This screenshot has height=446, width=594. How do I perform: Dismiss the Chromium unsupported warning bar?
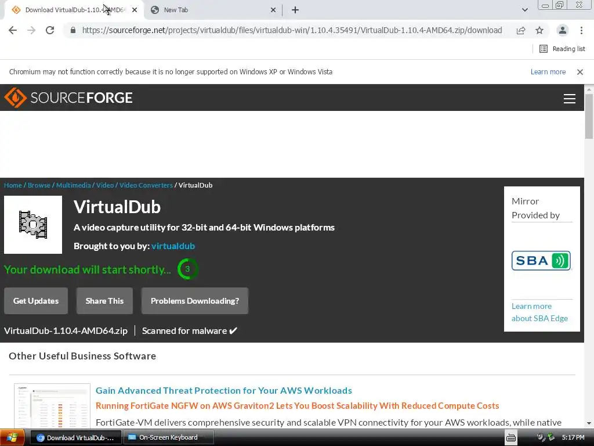[x=580, y=72]
